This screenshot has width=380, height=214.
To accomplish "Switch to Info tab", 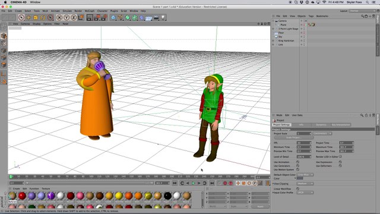I will (x=301, y=125).
